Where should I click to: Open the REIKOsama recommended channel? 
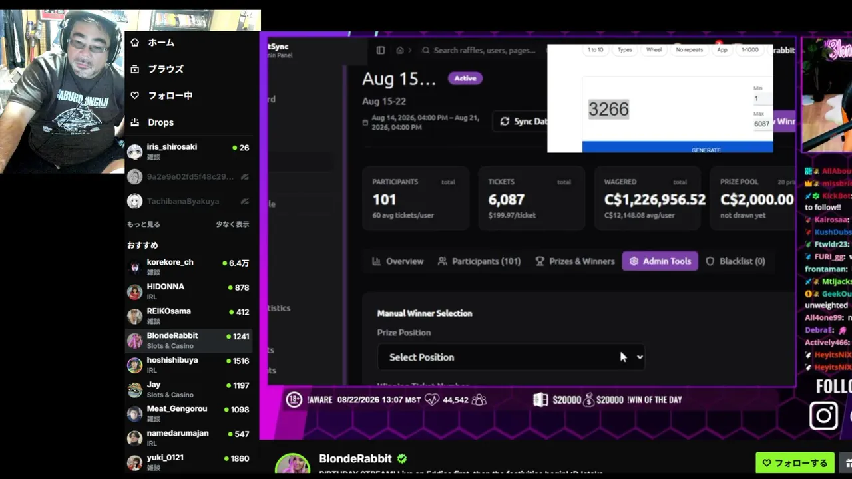[189, 316]
